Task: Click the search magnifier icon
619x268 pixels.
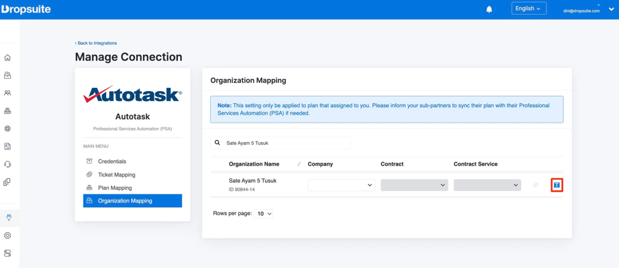Action: [x=218, y=143]
